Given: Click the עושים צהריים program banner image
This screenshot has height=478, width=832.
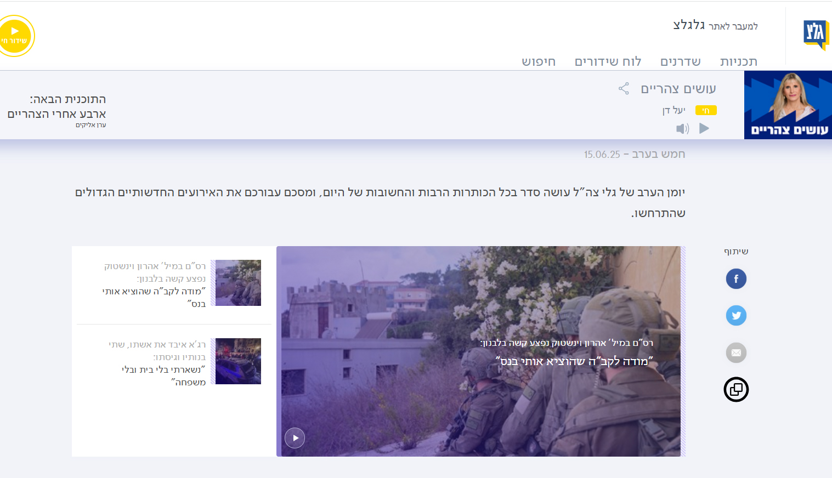Looking at the screenshot, I should [788, 105].
